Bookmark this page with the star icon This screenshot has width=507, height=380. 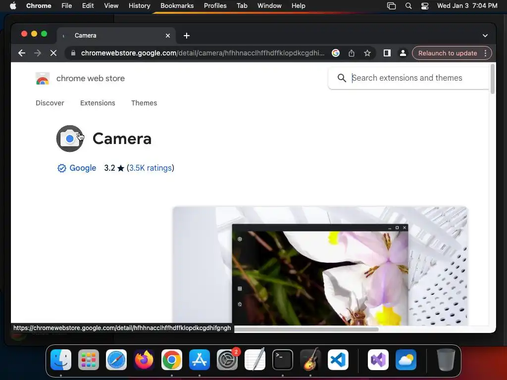[x=367, y=53]
